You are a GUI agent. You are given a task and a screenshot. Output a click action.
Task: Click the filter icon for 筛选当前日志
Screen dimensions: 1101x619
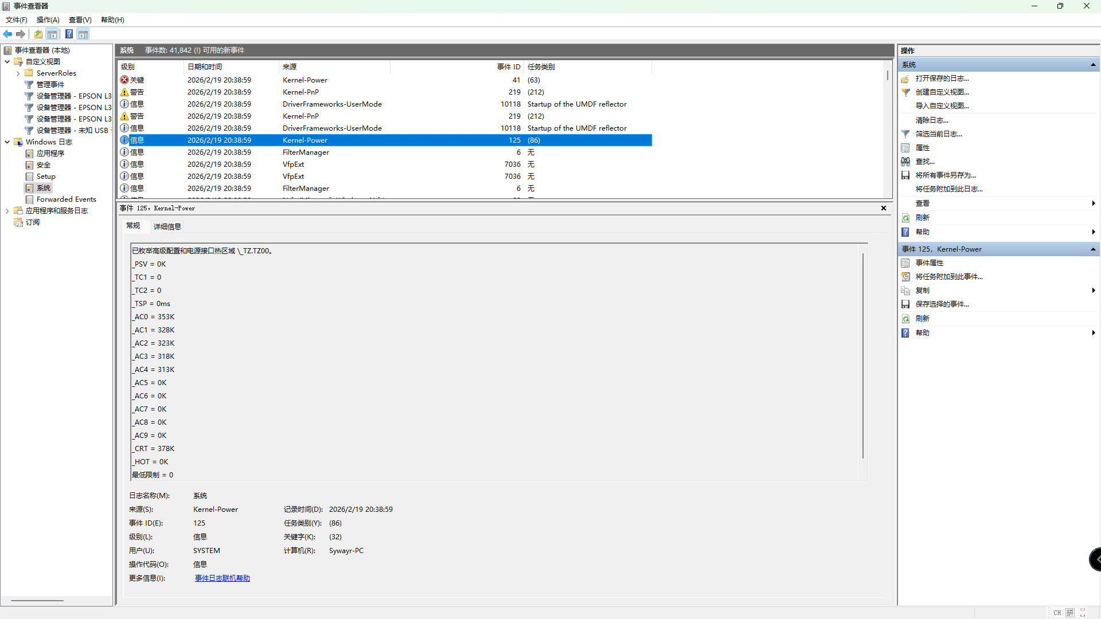[x=905, y=134]
